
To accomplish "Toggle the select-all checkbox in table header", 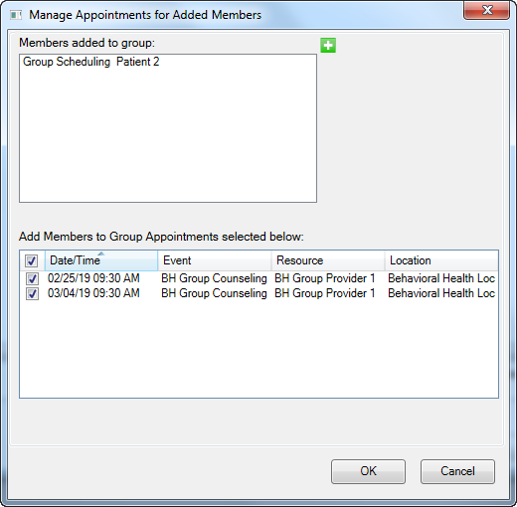I will click(x=32, y=260).
